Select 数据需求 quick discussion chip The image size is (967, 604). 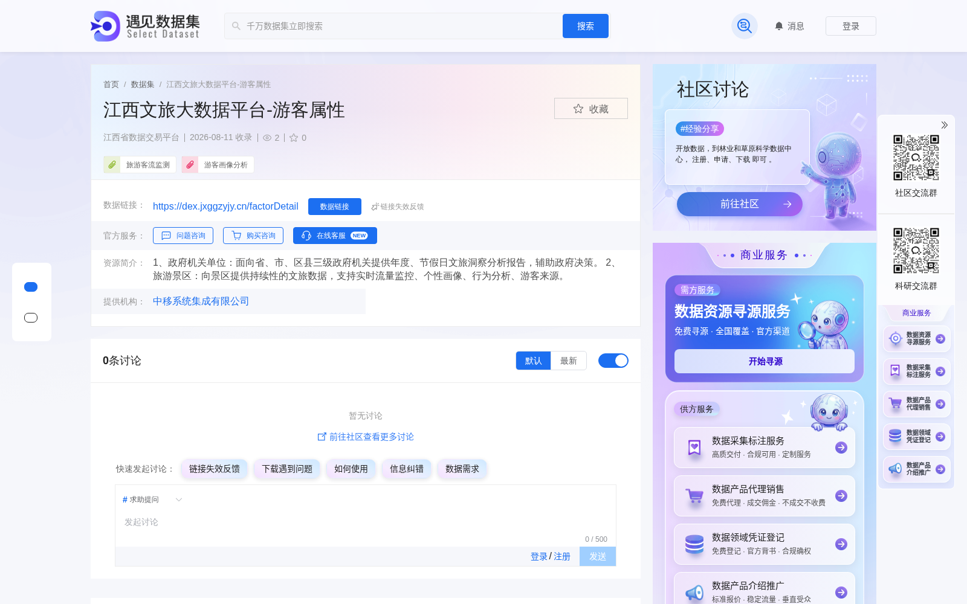(462, 469)
